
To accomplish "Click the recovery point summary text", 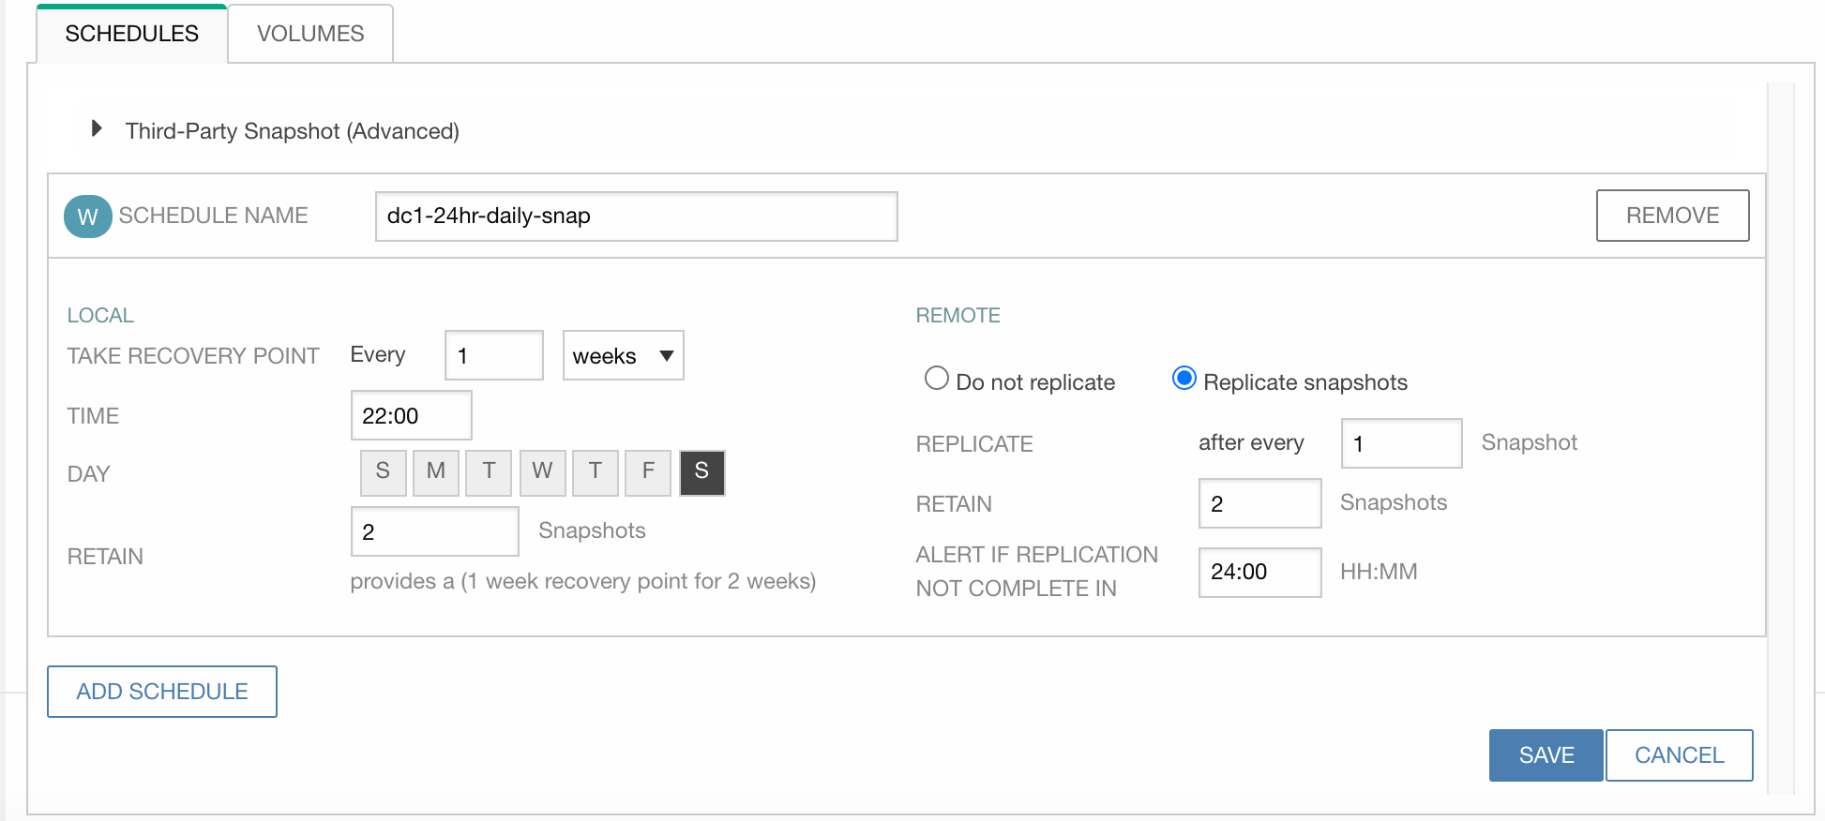I will (583, 581).
